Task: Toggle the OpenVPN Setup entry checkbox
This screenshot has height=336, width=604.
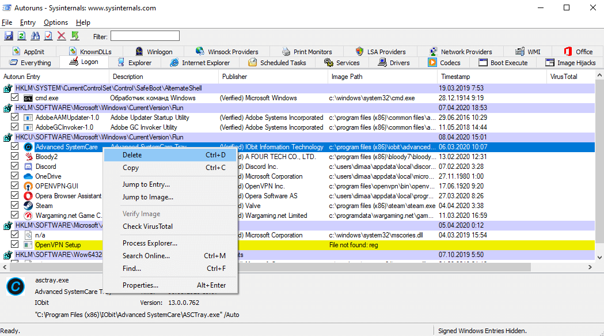Action: coord(15,245)
